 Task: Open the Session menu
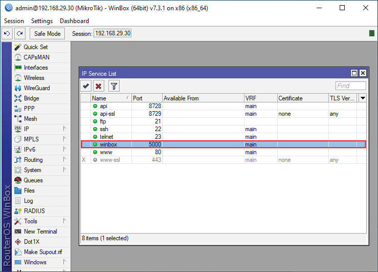[14, 21]
